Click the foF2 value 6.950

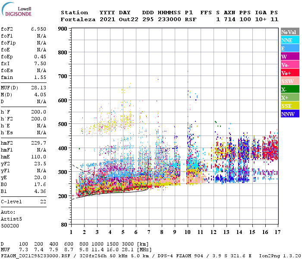point(38,29)
